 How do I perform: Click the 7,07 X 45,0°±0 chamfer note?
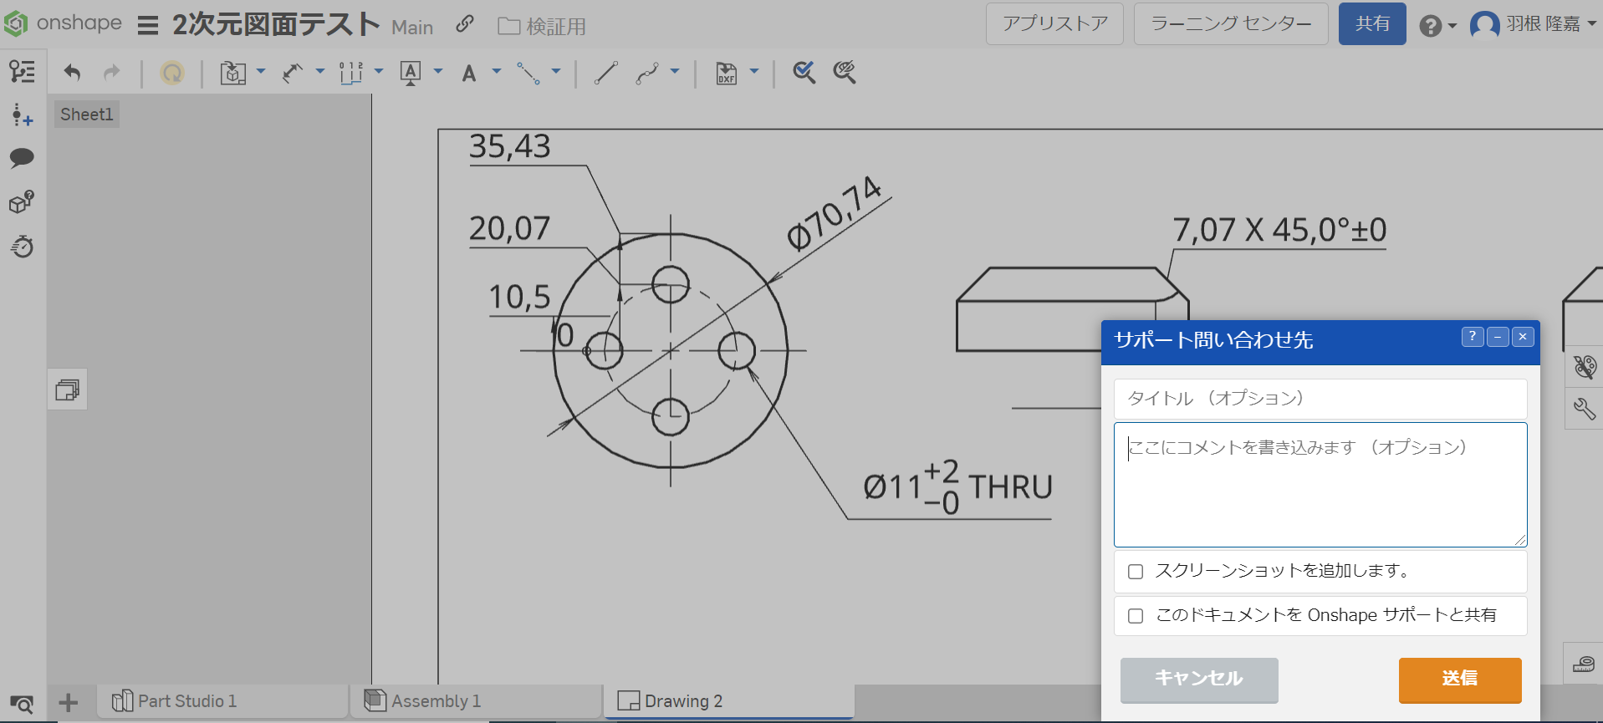point(1279,230)
